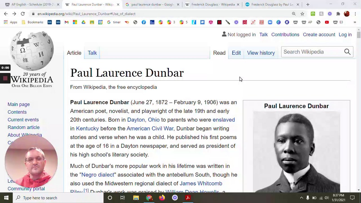Open the Windows Start menu
Viewport: 361px width, 203px height.
click(x=6, y=198)
